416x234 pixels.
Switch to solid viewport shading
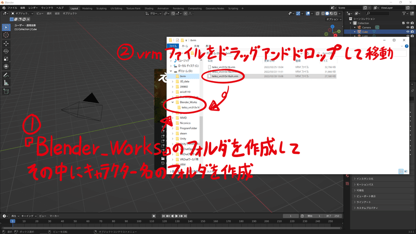[x=327, y=14]
